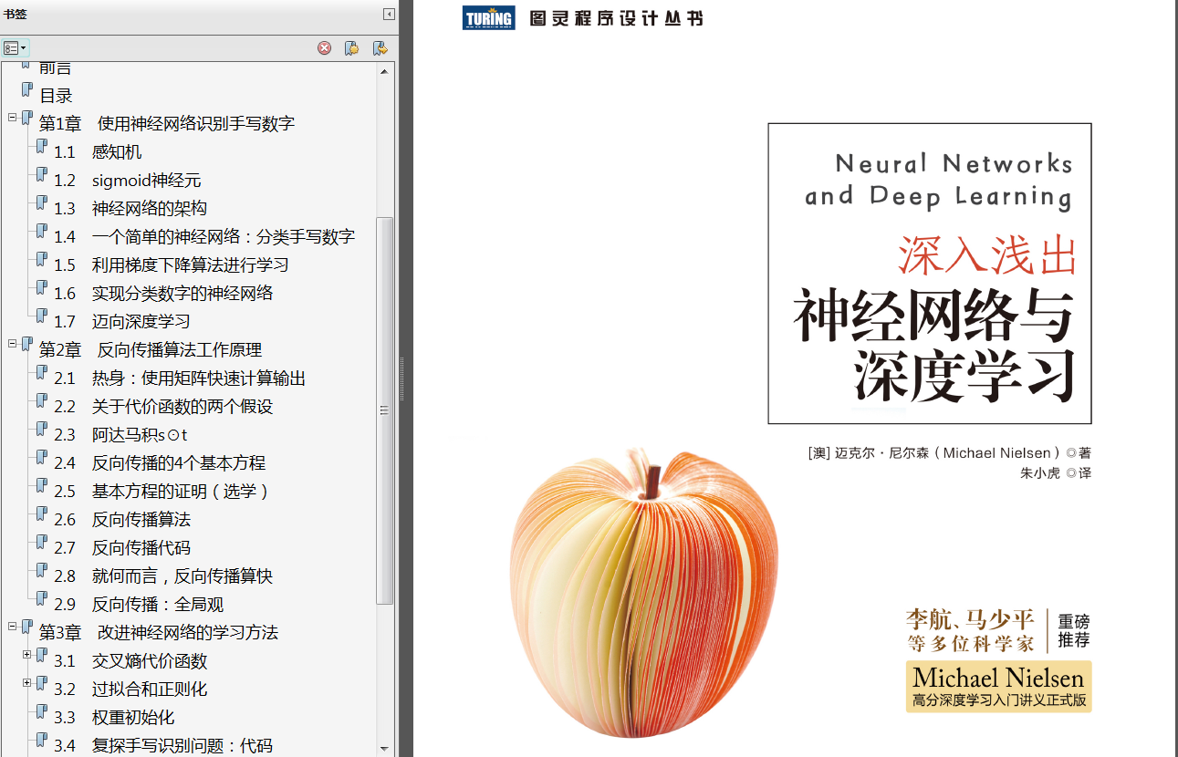Click the bookmarks scrollbar down arrow

click(386, 748)
